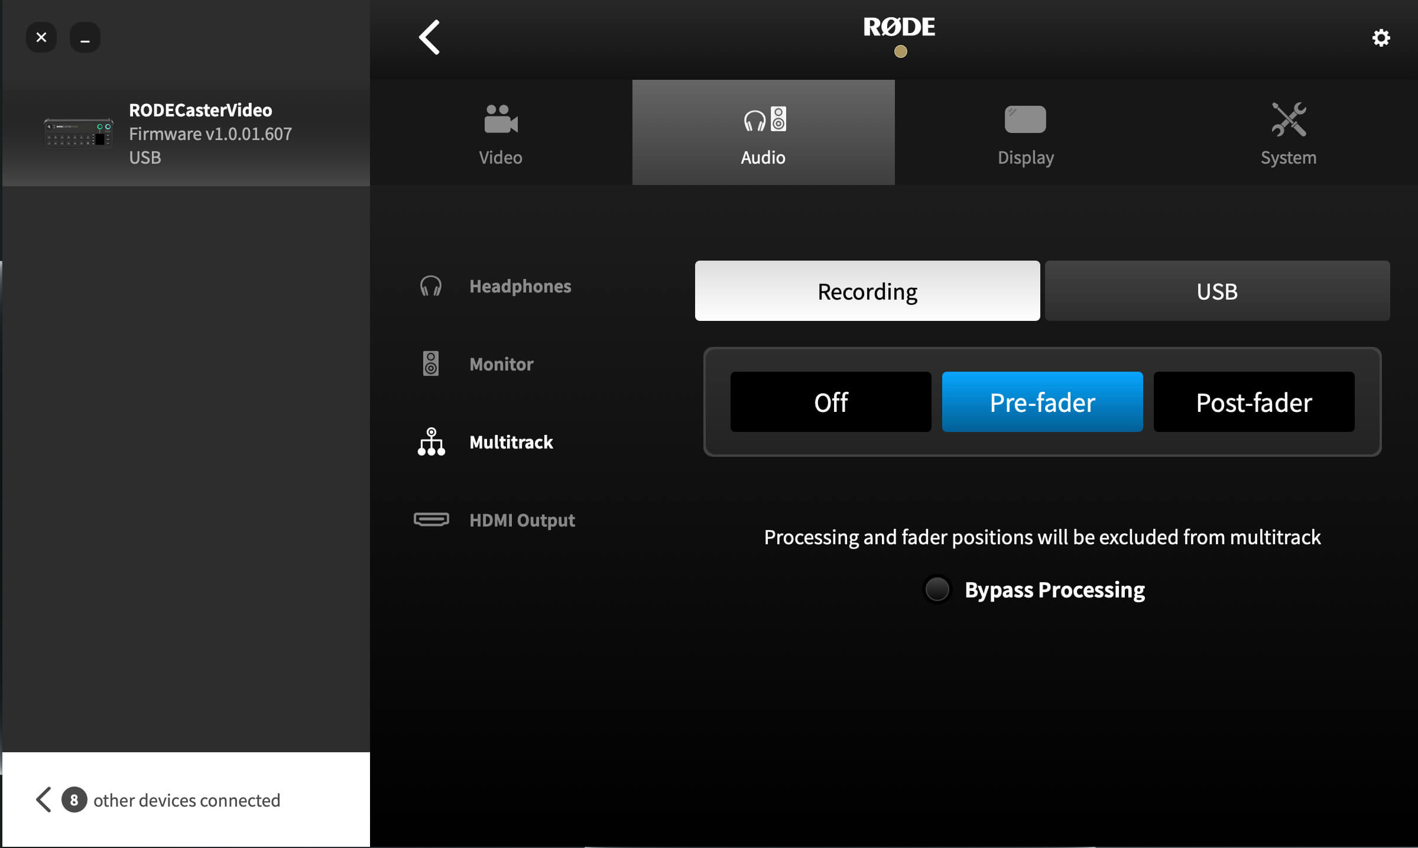Click USB connection label under firmware

pos(145,157)
